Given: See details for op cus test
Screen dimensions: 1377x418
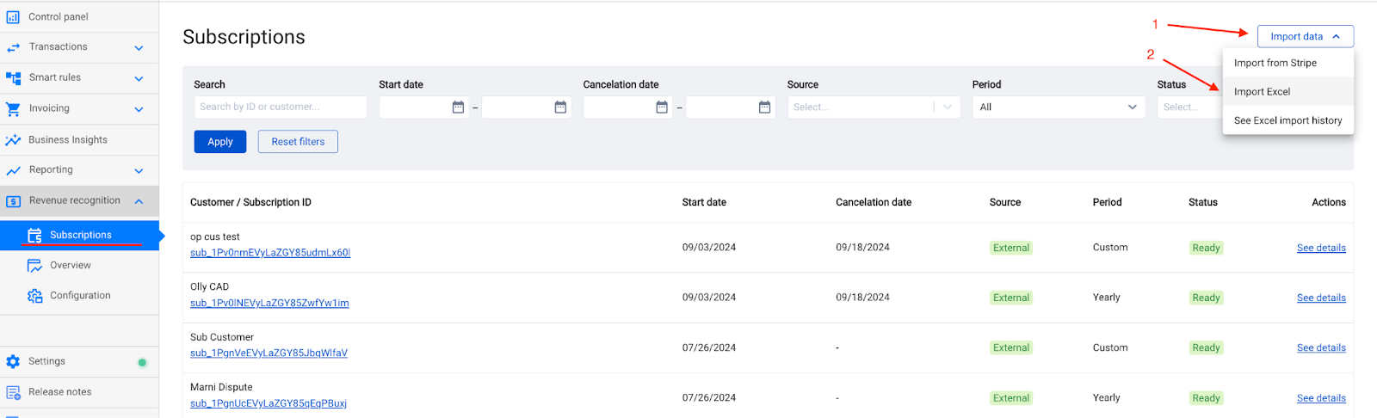Looking at the screenshot, I should (x=1321, y=248).
